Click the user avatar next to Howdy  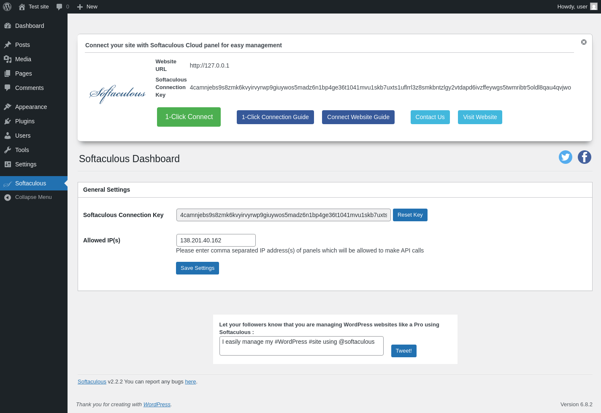594,7
